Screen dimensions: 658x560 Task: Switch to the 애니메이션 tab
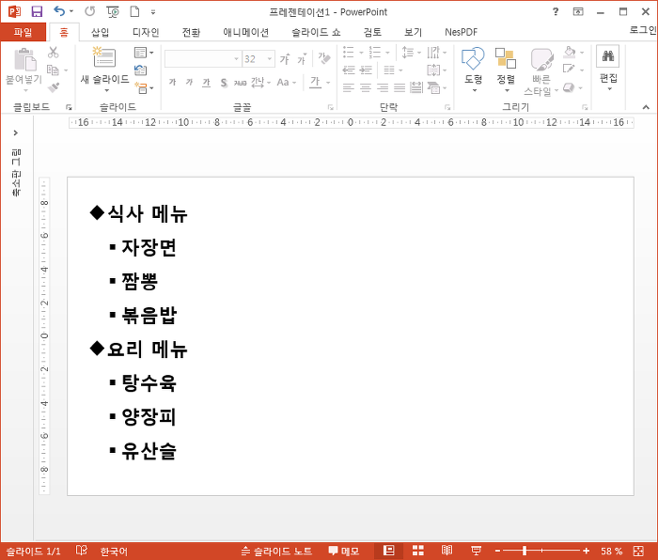[x=246, y=32]
